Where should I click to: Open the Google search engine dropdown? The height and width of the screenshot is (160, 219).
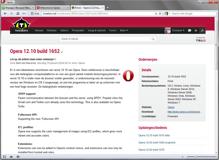tap(167, 13)
